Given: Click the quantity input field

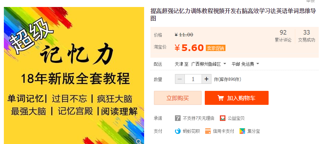Looking at the screenshot, I should 193,79.
